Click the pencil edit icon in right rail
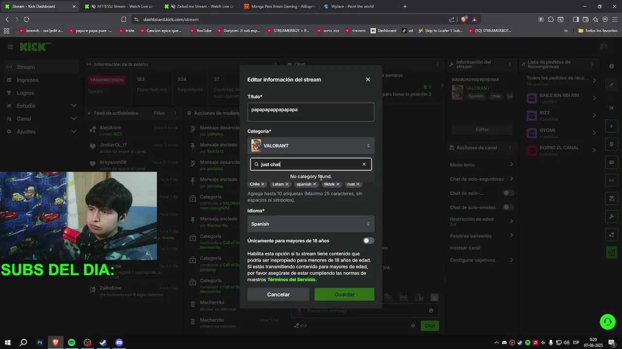This screenshot has width=622, height=349. coord(611,84)
